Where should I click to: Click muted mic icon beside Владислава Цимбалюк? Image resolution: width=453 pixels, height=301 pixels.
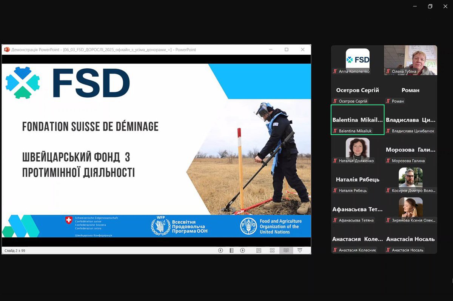coord(388,131)
